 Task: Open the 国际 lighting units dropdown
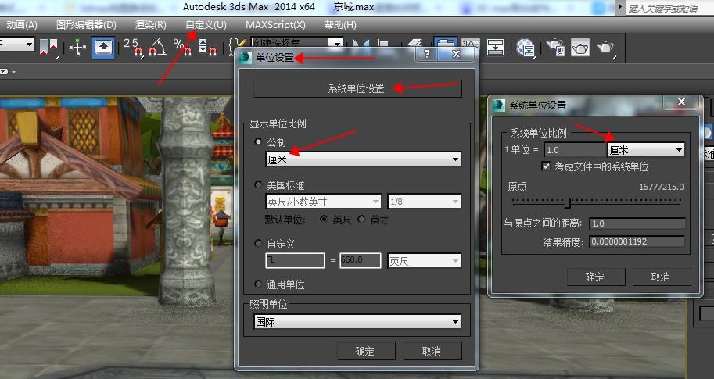pos(357,322)
